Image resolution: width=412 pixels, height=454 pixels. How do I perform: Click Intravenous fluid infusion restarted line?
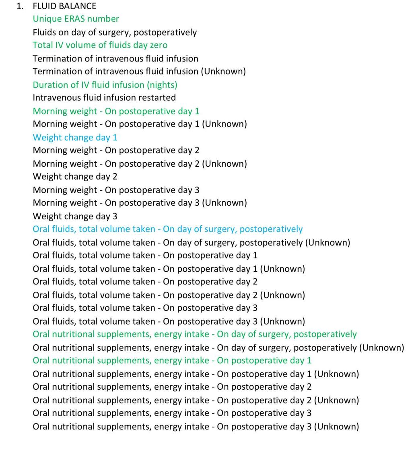point(104,98)
